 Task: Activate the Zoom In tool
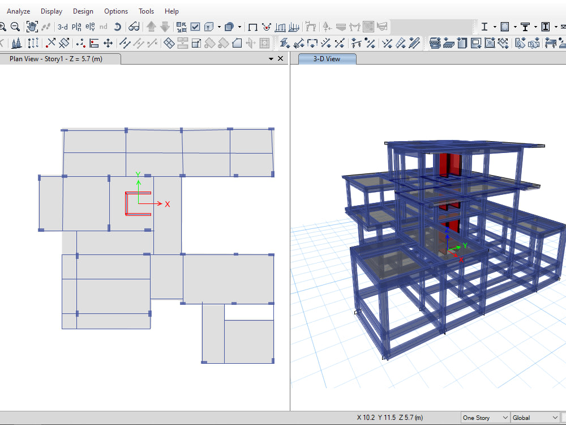(5, 26)
